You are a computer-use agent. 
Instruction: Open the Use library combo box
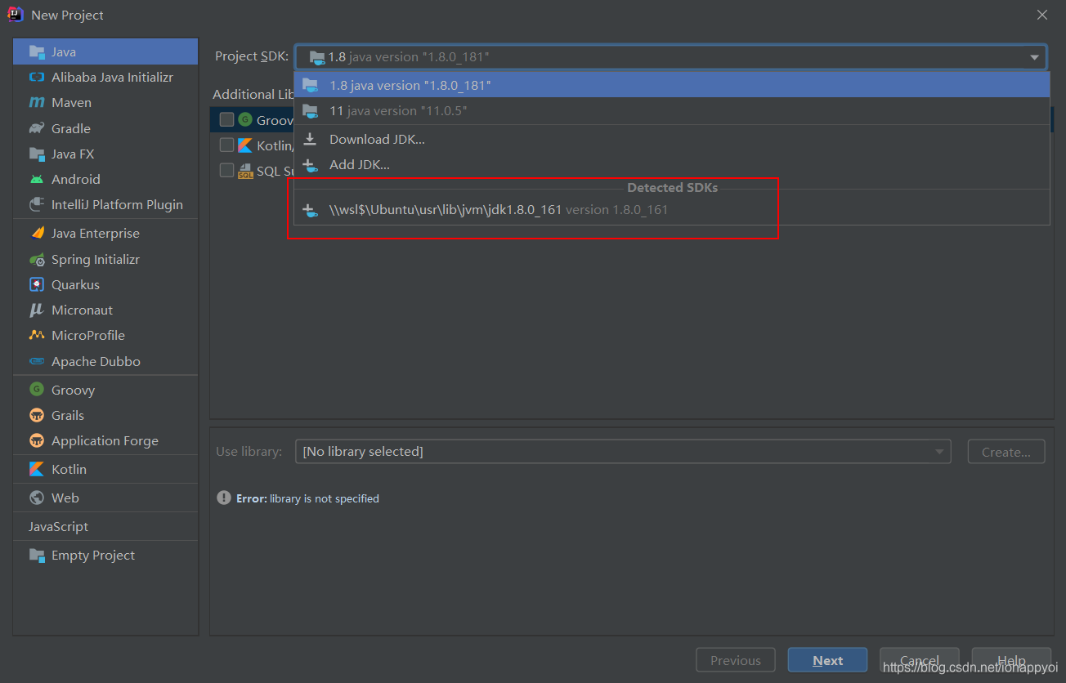[x=623, y=452]
